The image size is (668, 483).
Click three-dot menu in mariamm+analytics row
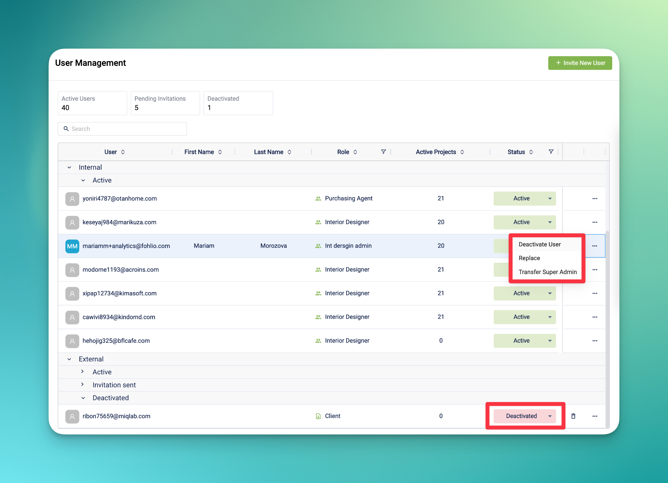coord(595,246)
